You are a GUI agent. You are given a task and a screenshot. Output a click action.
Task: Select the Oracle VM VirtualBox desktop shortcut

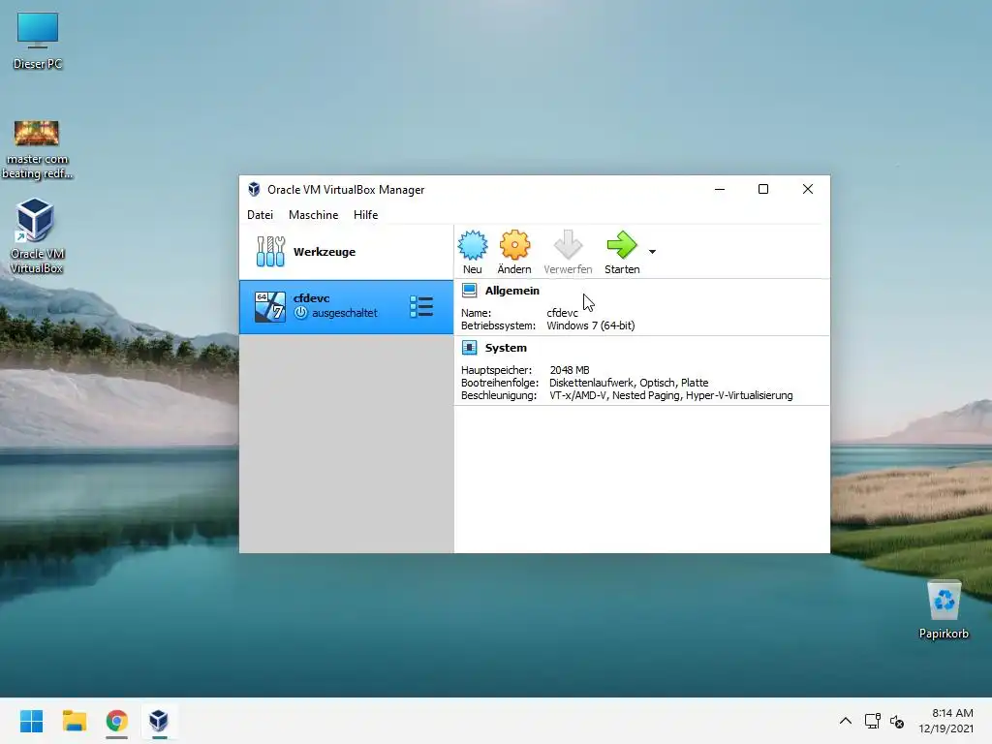pyautogui.click(x=36, y=236)
